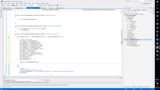Click the Home icon in Solution Explorer
The width and height of the screenshot is (160, 90).
point(128,10)
